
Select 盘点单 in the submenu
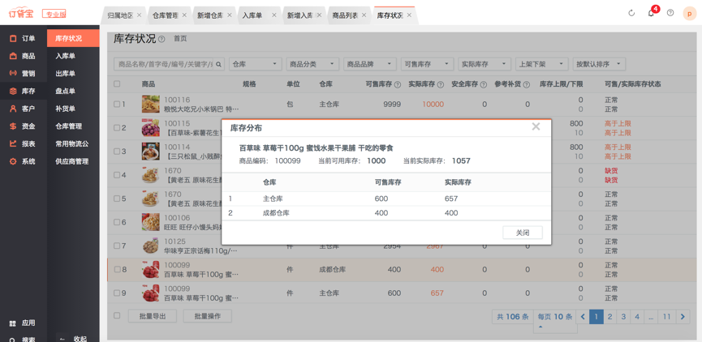click(x=66, y=91)
